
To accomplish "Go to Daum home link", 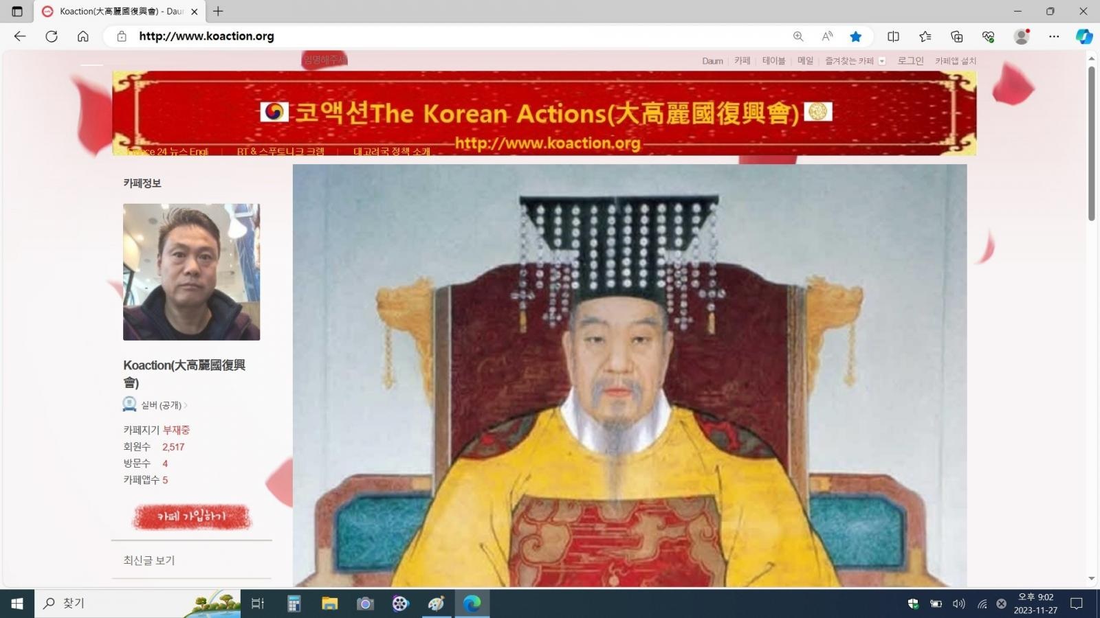I will [712, 61].
